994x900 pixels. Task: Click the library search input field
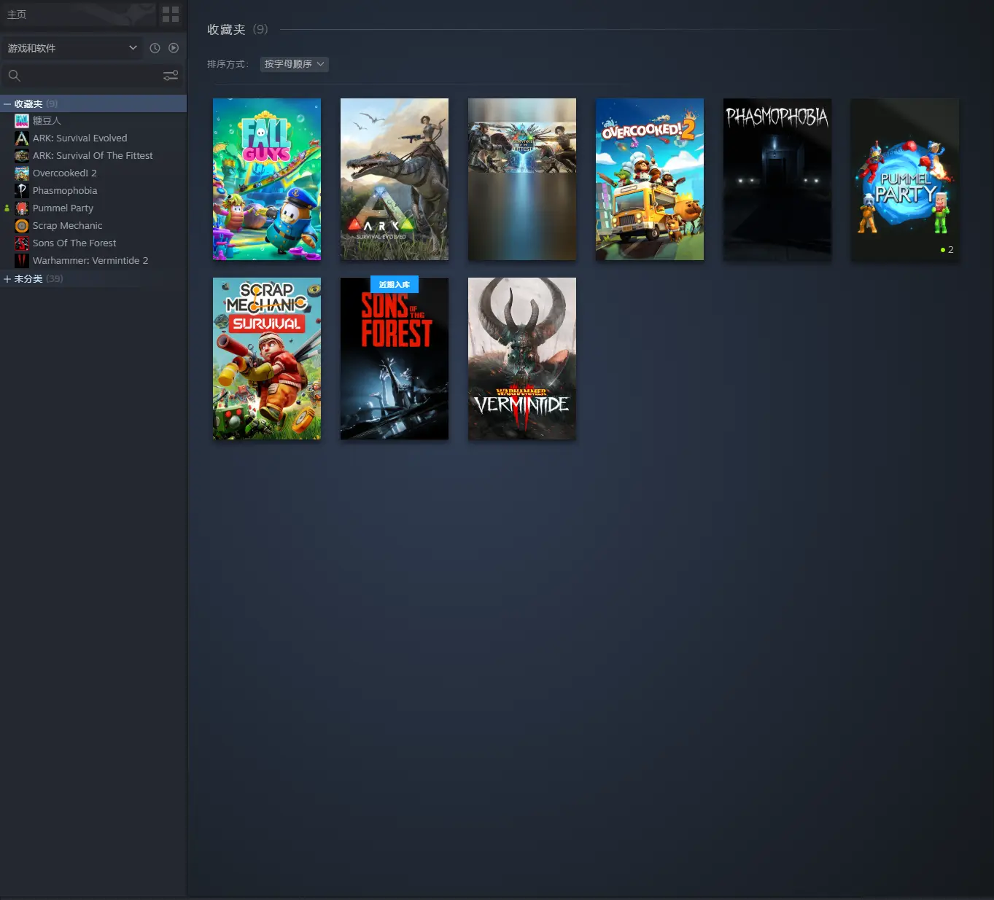(x=92, y=75)
